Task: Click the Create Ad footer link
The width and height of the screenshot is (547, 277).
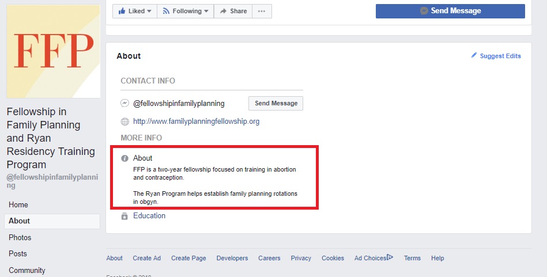Action: (x=146, y=258)
